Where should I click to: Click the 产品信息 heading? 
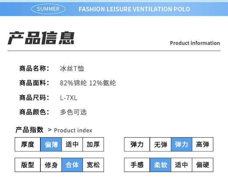coord(41,38)
